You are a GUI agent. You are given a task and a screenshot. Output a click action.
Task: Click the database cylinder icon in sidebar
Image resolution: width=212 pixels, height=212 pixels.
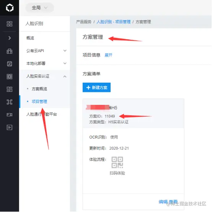coord(10,64)
